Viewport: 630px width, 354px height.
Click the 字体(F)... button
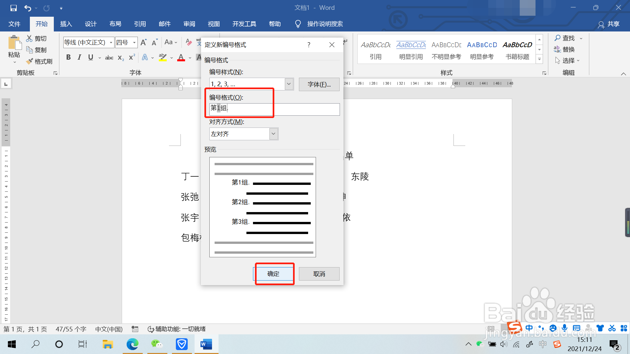(x=319, y=84)
